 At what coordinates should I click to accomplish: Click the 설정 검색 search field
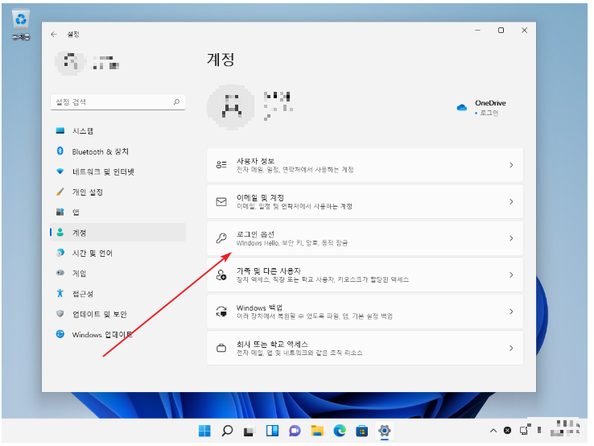click(118, 102)
